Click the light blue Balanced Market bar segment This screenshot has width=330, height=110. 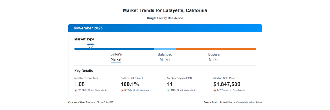165,49
